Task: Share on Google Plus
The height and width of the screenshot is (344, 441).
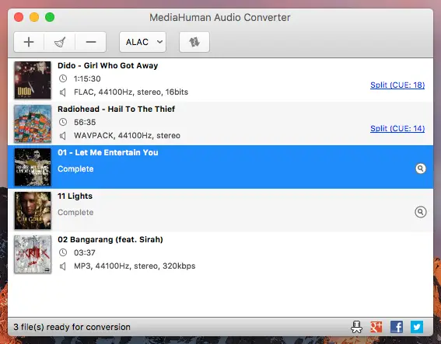Action: click(x=376, y=327)
